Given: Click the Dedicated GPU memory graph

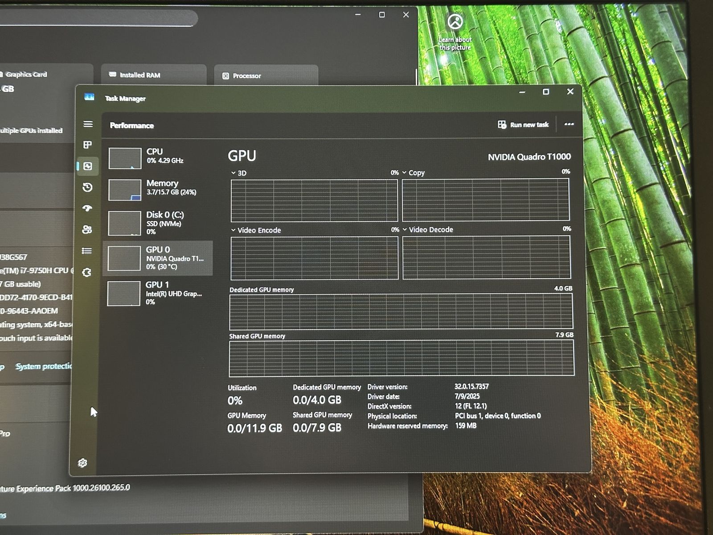Looking at the screenshot, I should 401,311.
